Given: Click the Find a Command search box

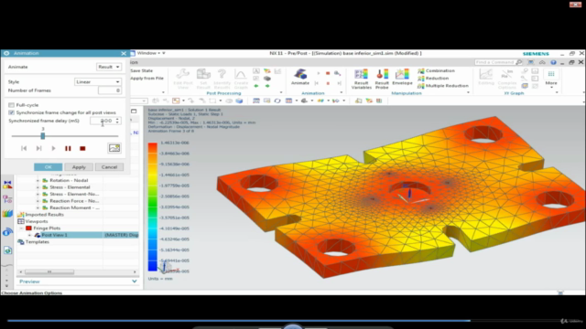Looking at the screenshot, I should point(495,62).
